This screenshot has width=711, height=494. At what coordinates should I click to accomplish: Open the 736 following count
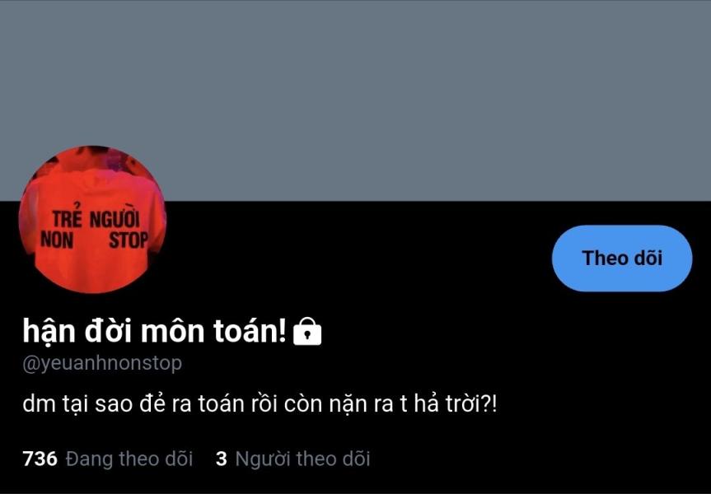coord(107,459)
